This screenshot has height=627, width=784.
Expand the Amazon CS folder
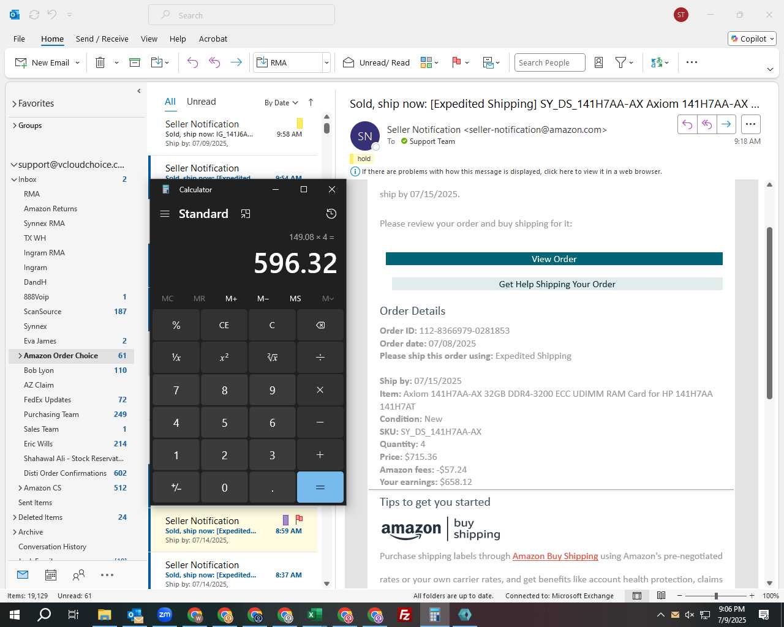[20, 488]
